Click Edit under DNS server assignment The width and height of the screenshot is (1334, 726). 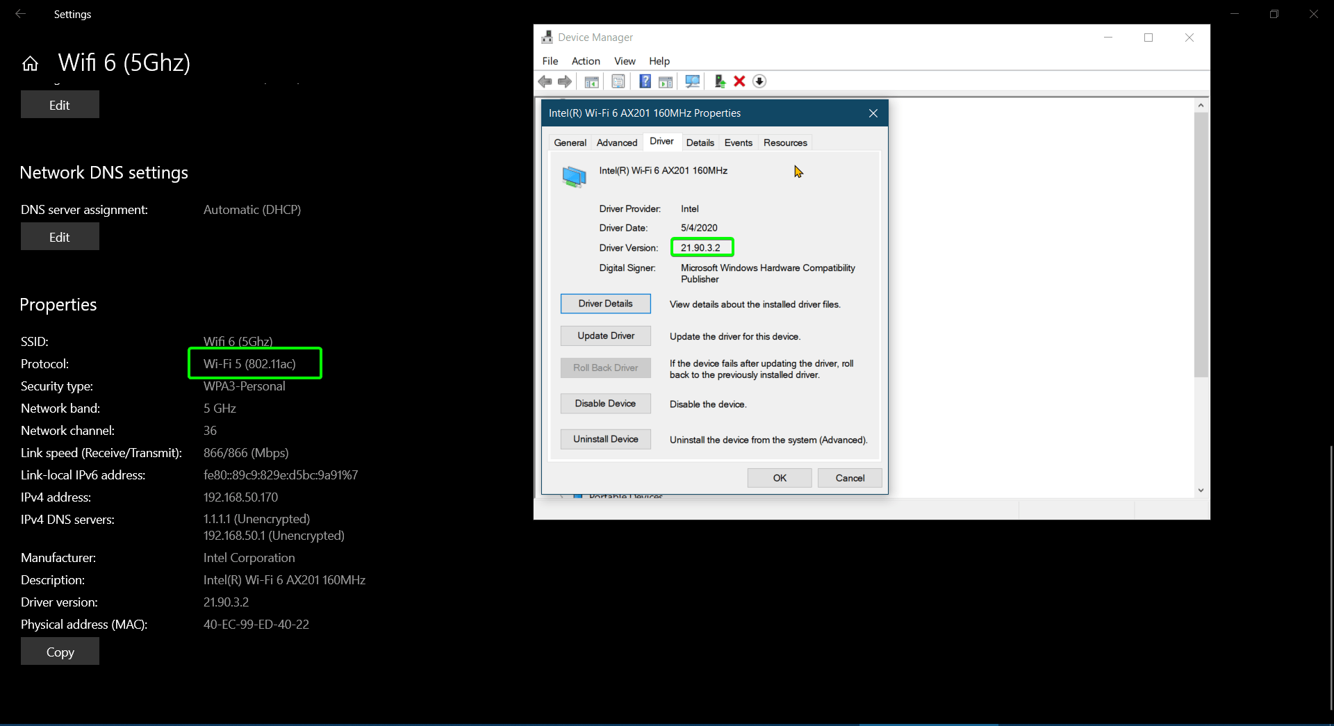(60, 237)
